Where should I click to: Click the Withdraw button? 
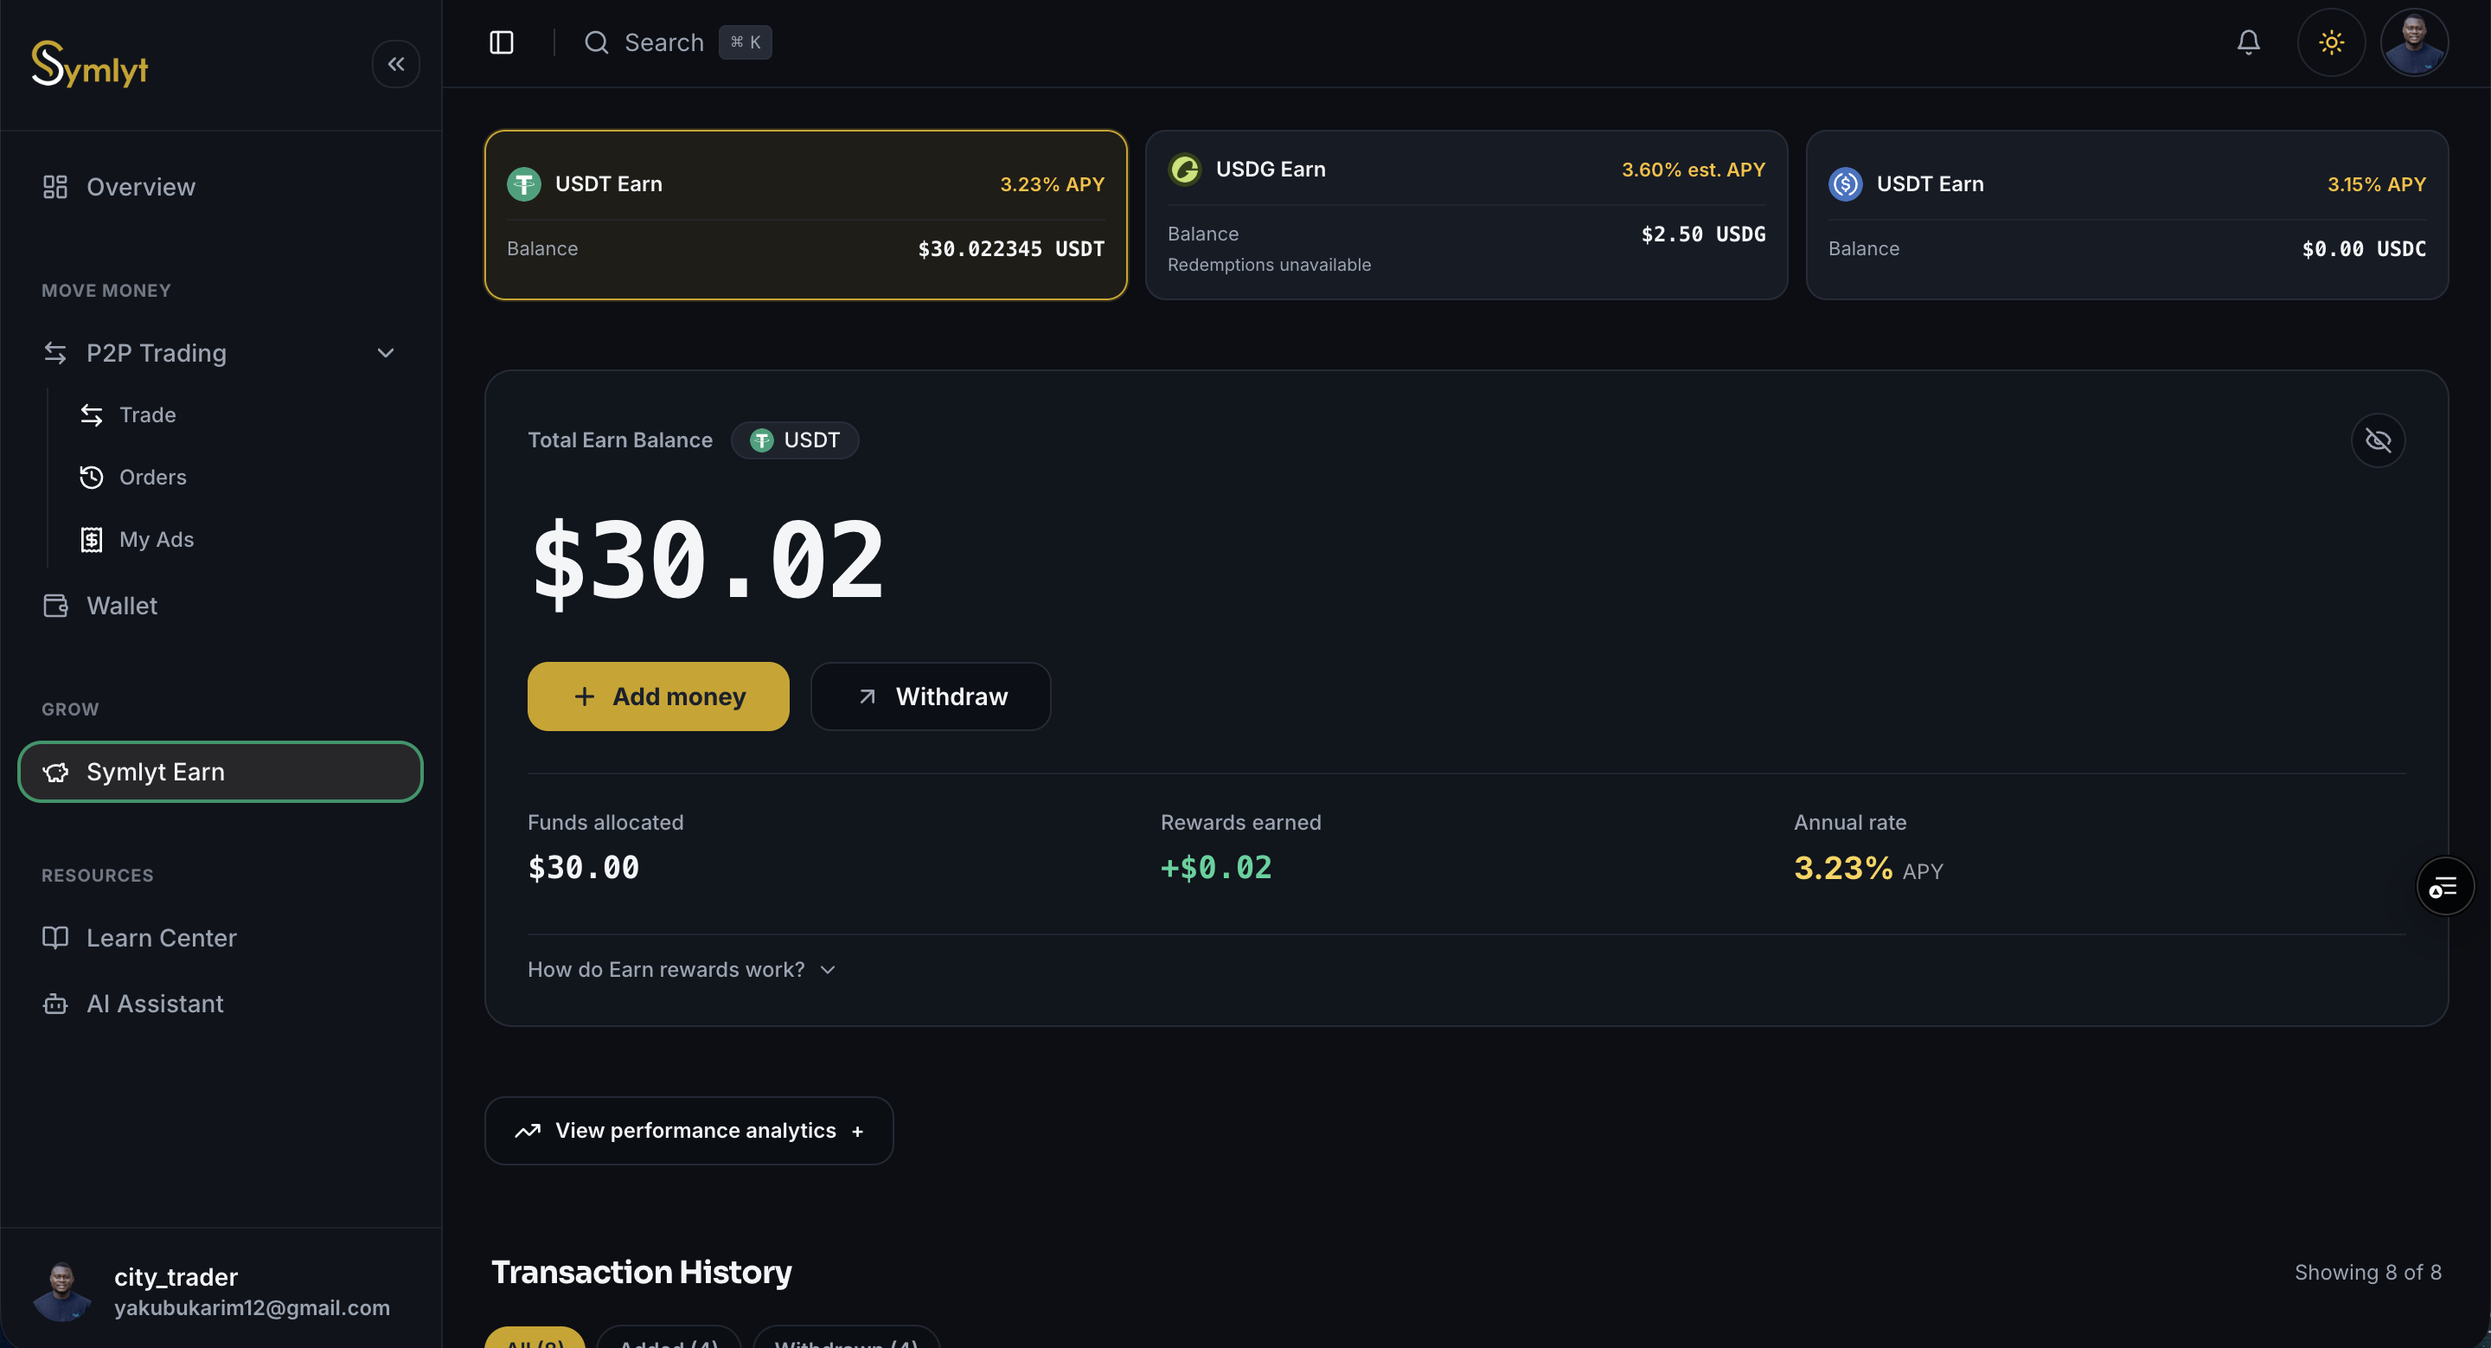coord(931,696)
